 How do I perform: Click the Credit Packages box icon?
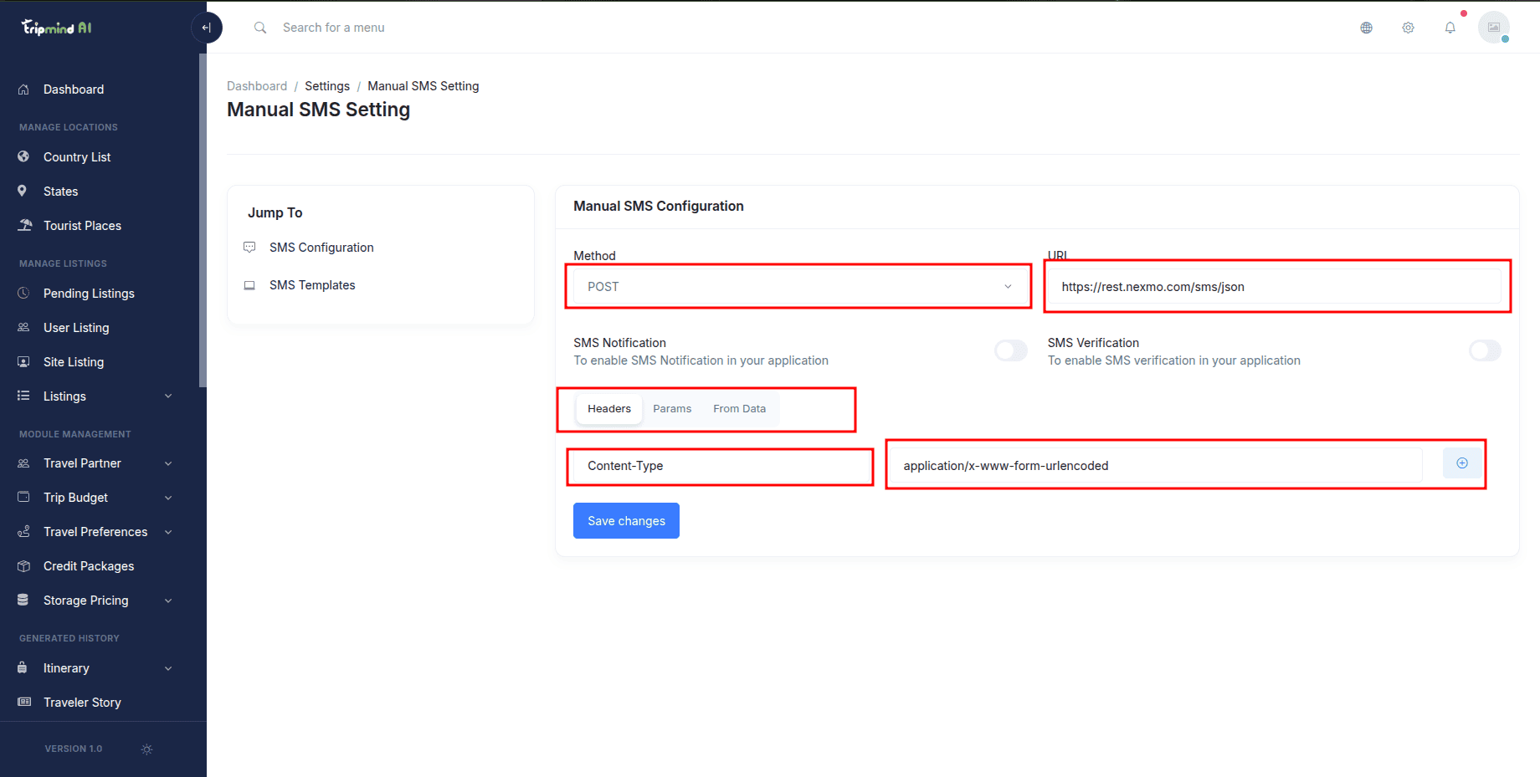point(23,566)
